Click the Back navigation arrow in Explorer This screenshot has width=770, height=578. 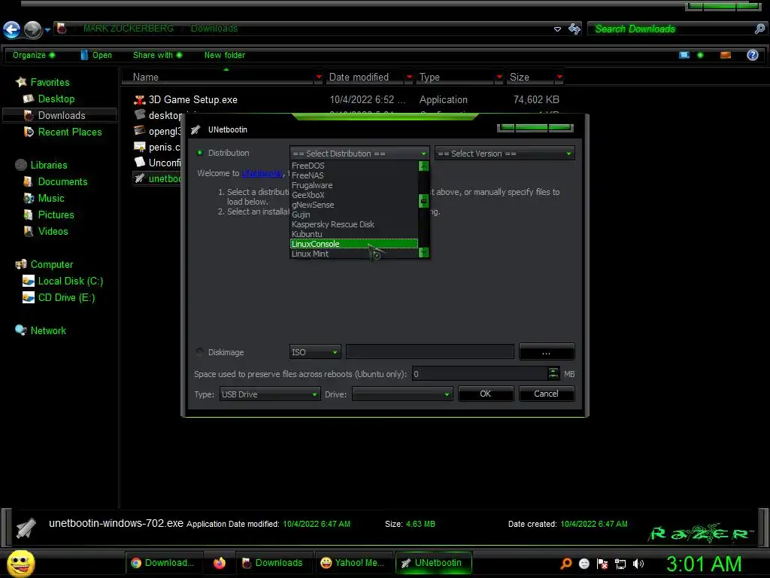(12, 29)
